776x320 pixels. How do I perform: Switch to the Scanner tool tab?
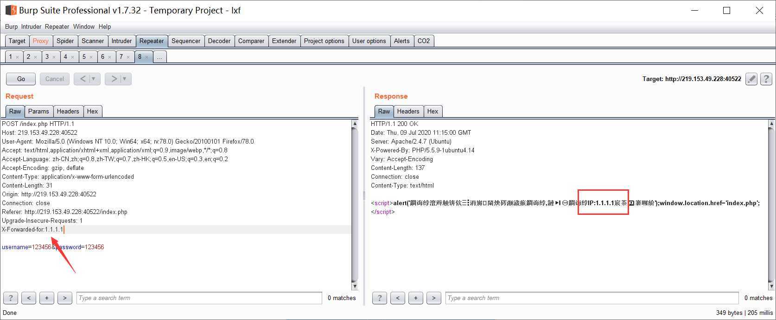click(x=93, y=41)
